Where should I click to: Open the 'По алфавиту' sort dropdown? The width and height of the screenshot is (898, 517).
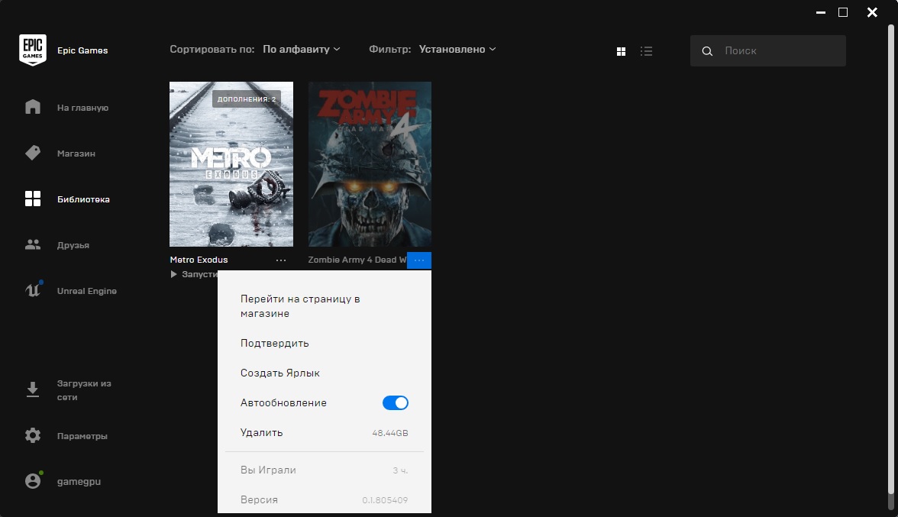tap(301, 49)
